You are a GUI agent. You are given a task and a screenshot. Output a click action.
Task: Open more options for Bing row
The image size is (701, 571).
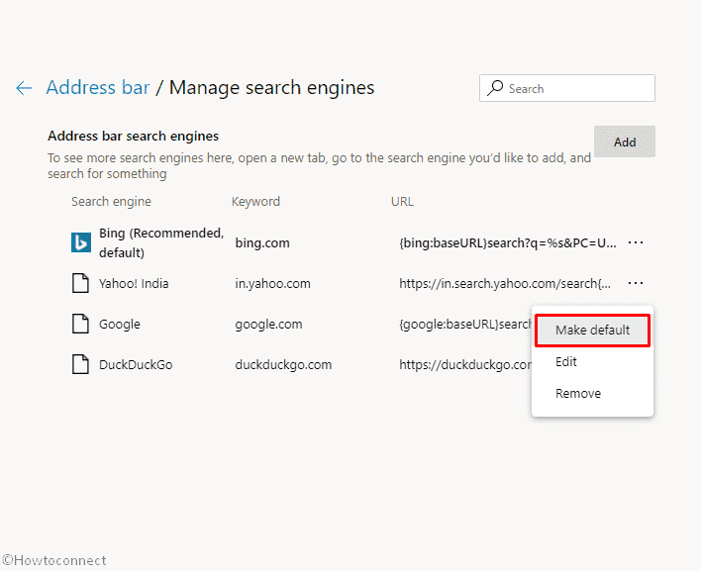pos(636,242)
